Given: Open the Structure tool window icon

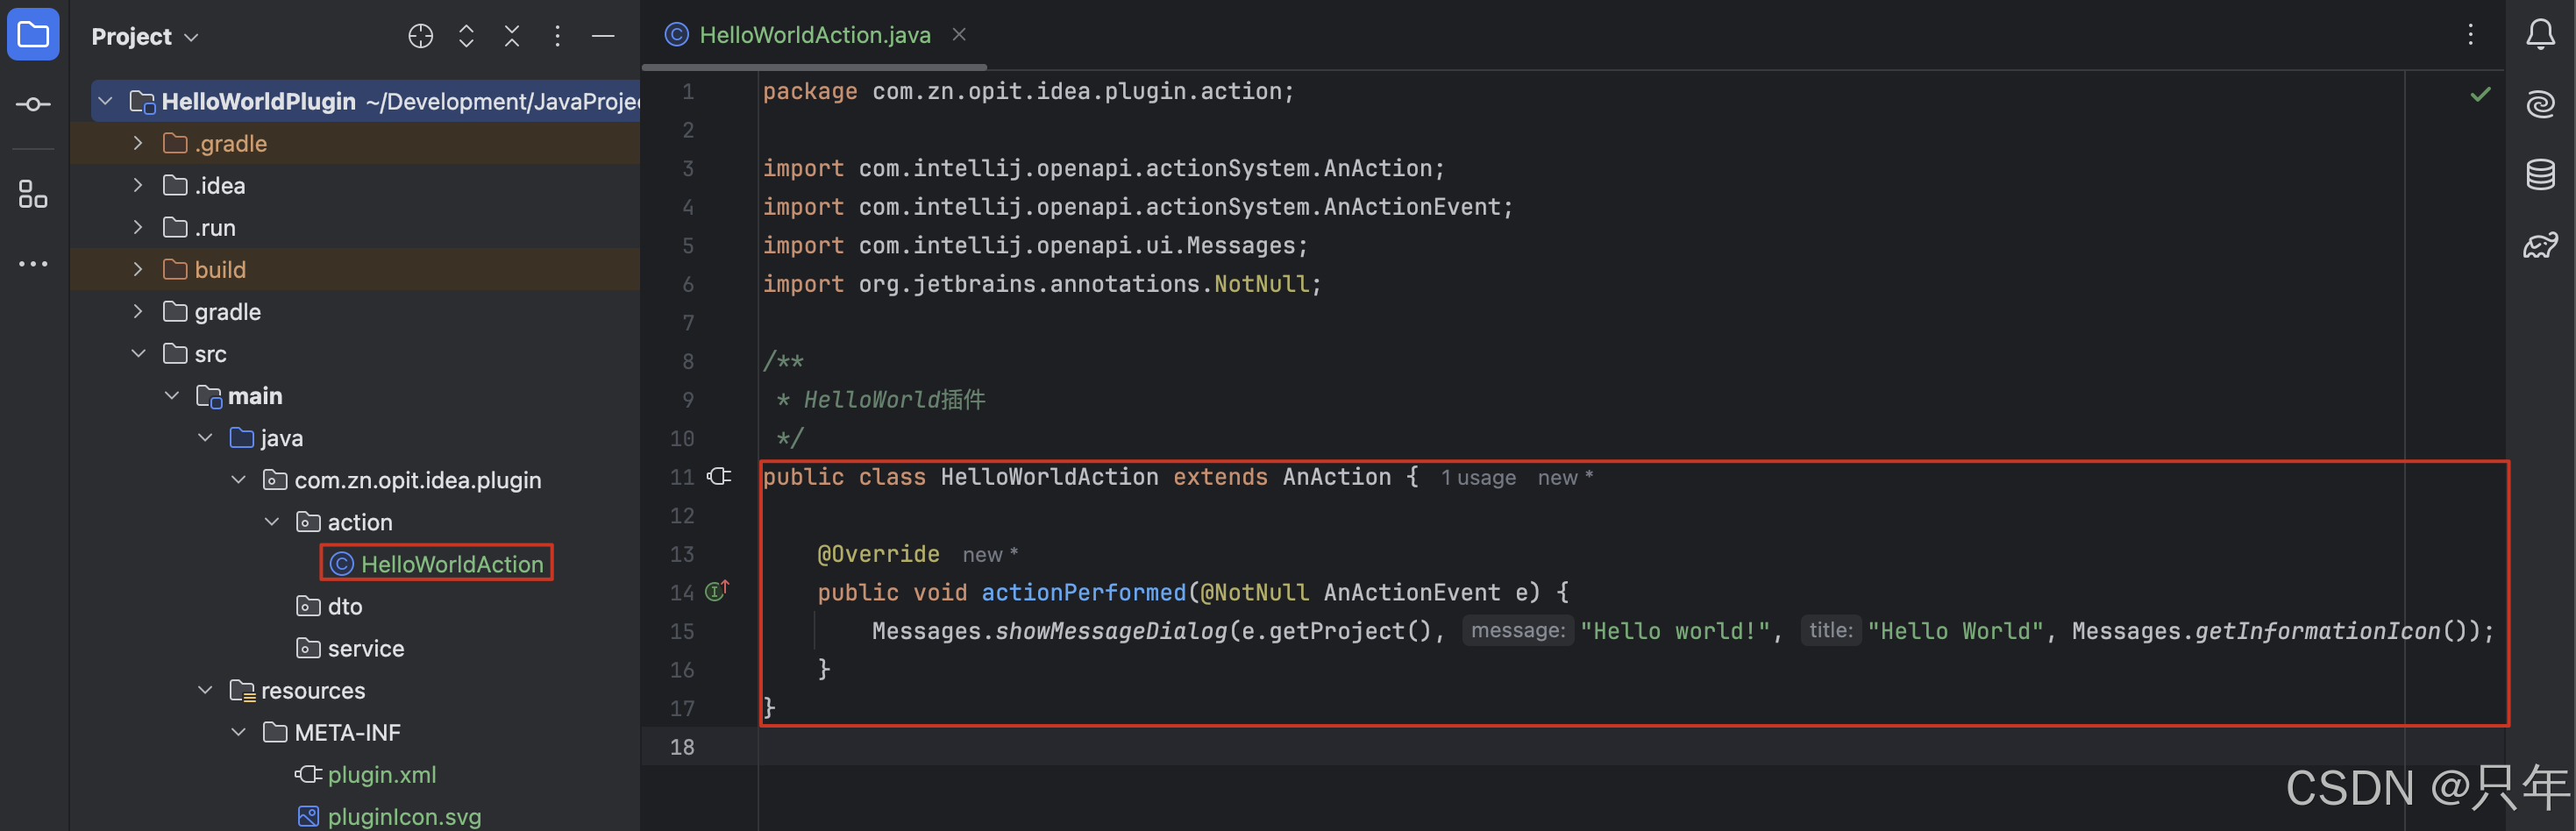Looking at the screenshot, I should pos(33,194).
